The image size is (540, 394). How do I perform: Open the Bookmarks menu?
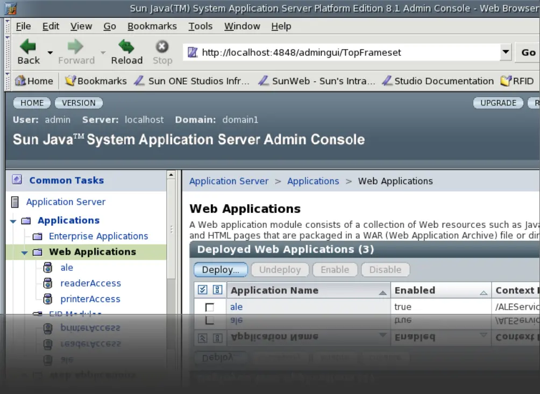[x=152, y=26]
